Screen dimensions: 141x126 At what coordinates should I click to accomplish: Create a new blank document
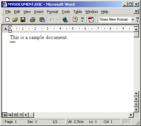(x=7, y=20)
